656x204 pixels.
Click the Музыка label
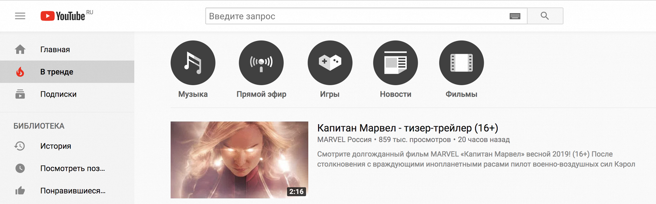coord(193,94)
